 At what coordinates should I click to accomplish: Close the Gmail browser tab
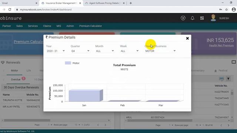36,3
